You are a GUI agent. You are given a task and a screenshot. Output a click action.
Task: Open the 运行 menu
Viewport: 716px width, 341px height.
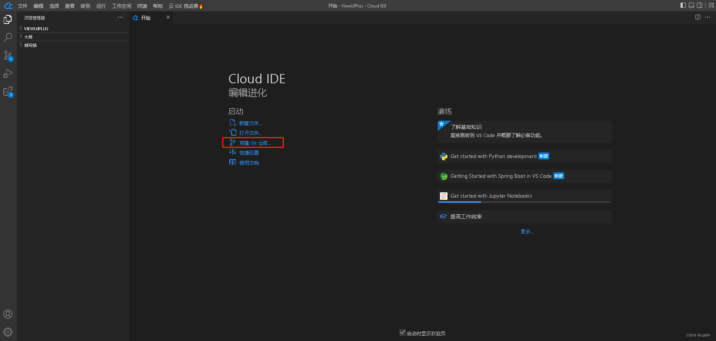pos(101,6)
